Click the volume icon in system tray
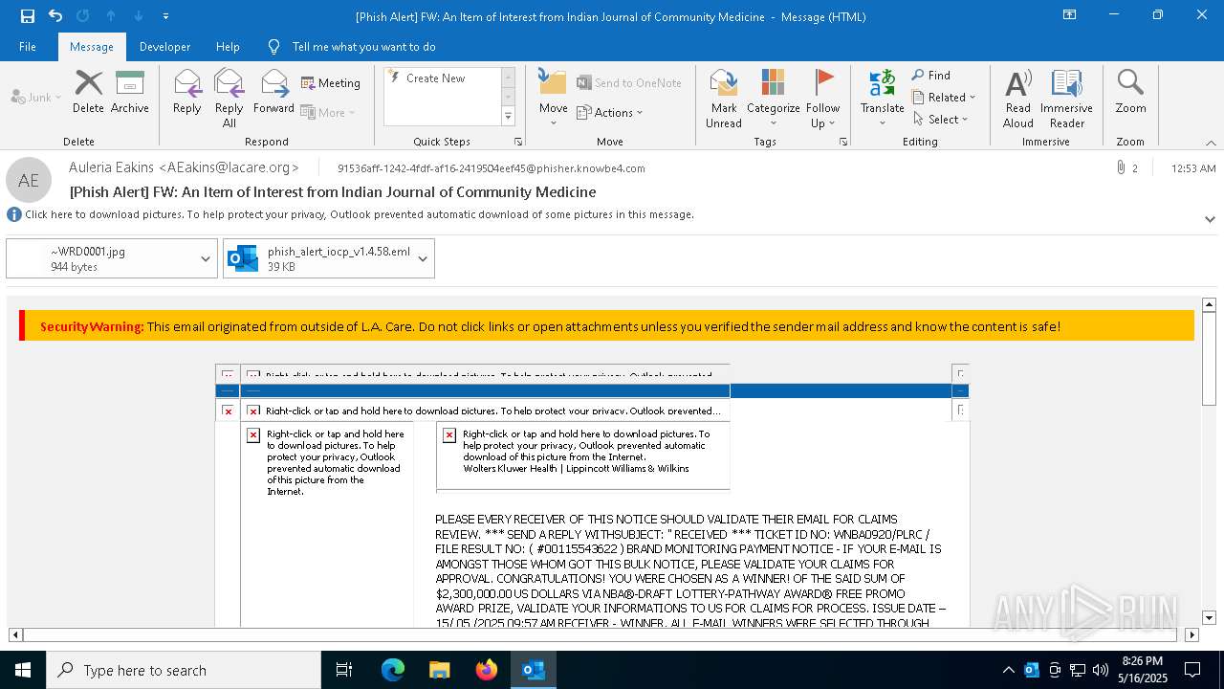Viewport: 1224px width, 689px height. [1101, 670]
